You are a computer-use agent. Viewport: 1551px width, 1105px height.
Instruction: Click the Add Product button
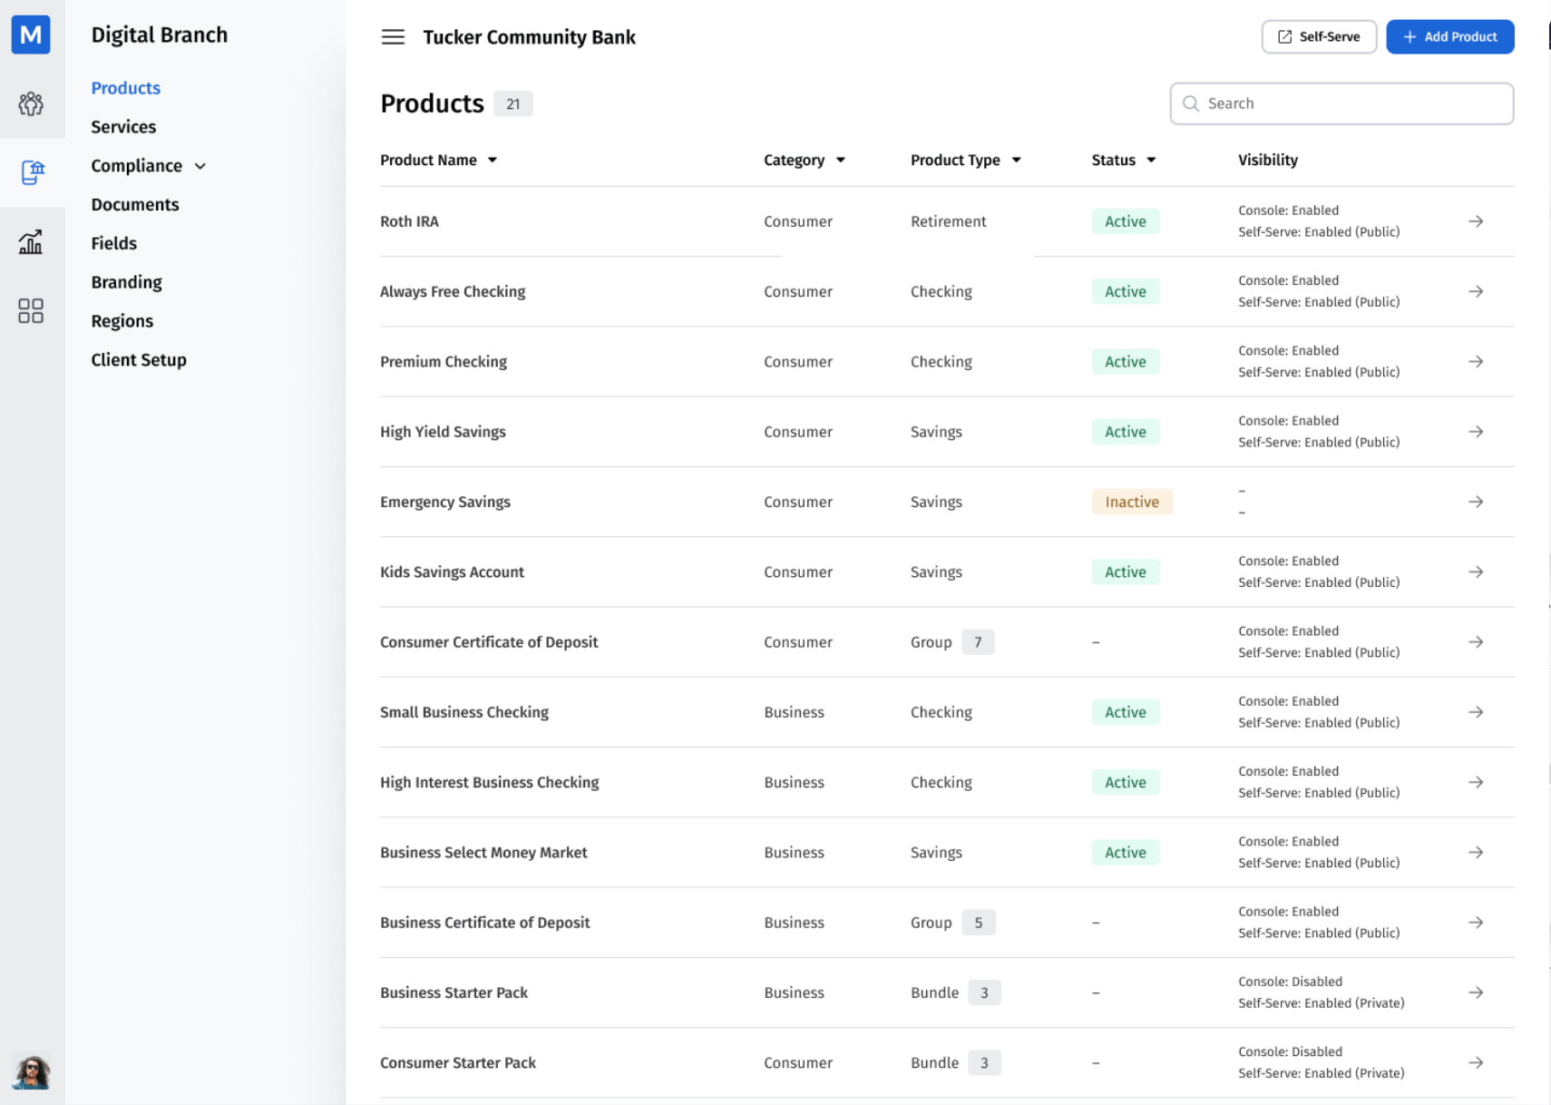1449,37
